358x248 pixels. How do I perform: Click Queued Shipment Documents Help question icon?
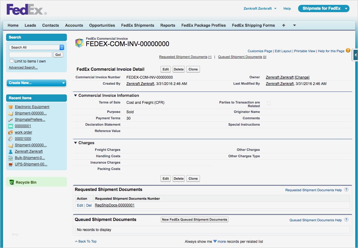pyautogui.click(x=346, y=220)
